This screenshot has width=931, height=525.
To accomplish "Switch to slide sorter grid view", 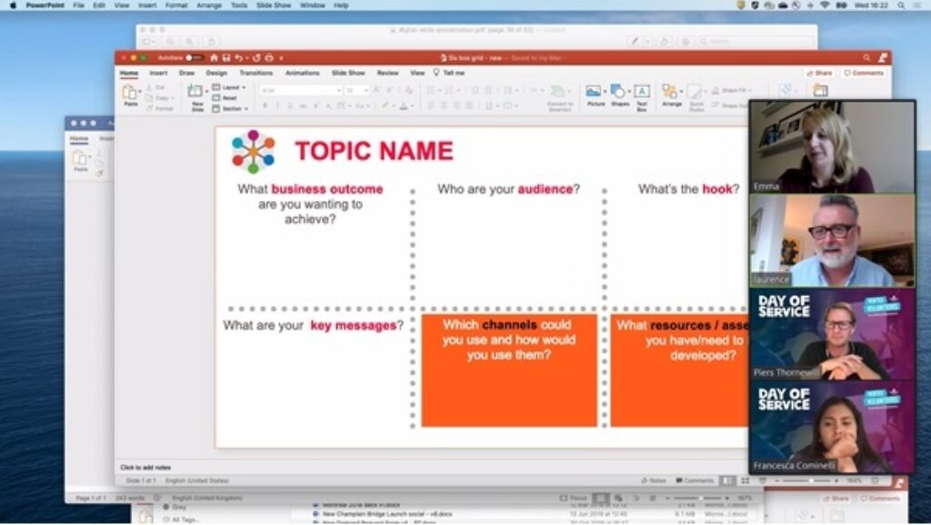I will click(746, 480).
